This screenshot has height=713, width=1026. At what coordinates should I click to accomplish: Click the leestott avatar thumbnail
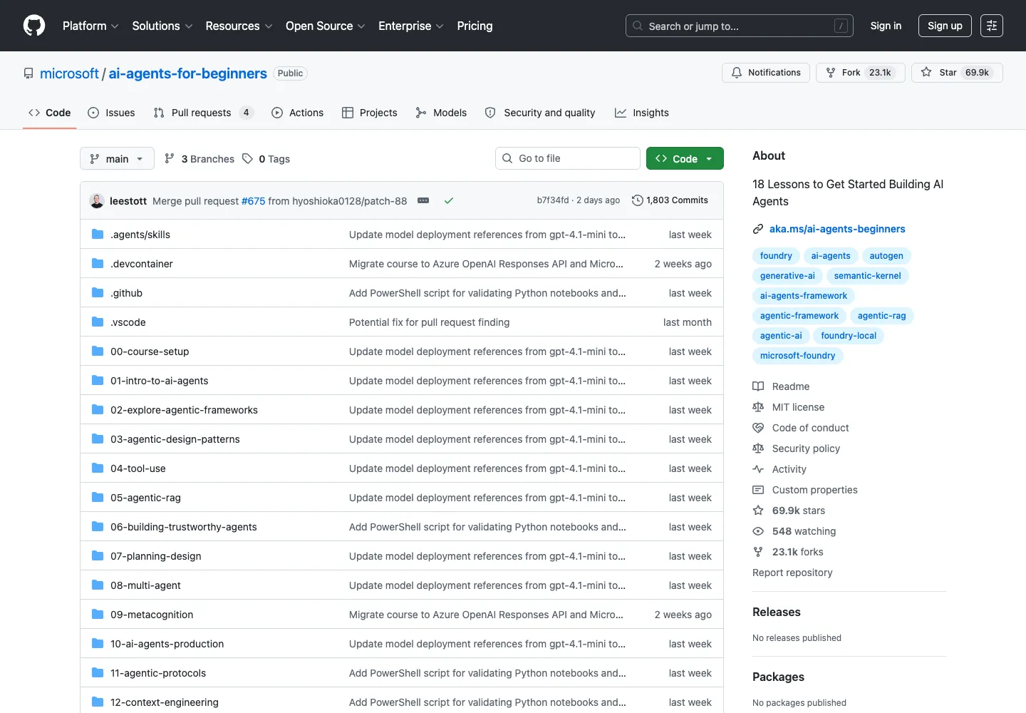point(97,201)
